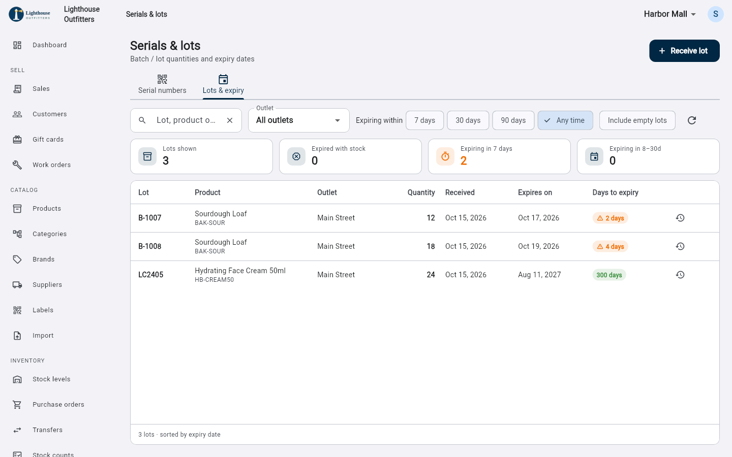Image resolution: width=732 pixels, height=457 pixels.
Task: Select the Hydrating Face Cream 50ml product
Action: [240, 271]
